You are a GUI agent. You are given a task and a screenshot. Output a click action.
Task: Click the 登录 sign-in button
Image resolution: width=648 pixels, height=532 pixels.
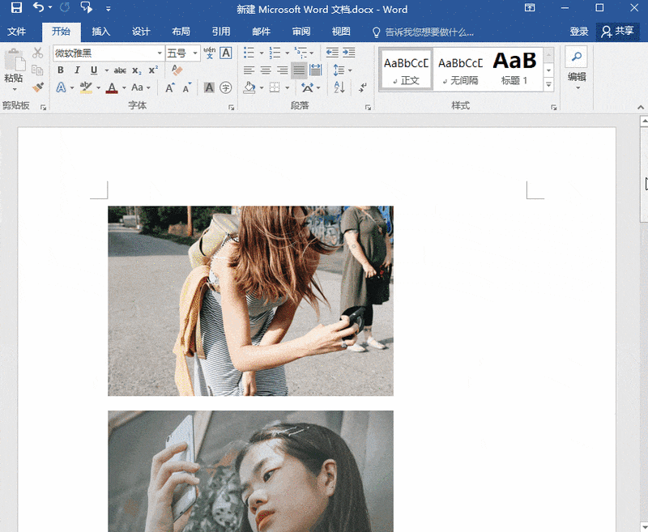click(578, 32)
